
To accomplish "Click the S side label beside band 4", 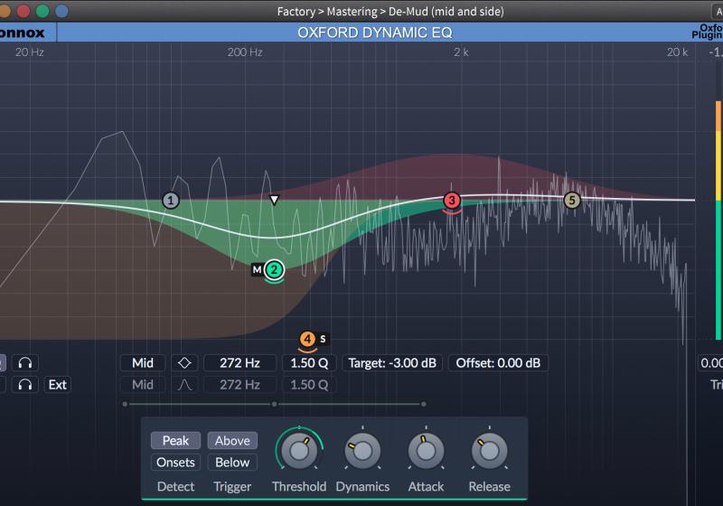I will (323, 339).
